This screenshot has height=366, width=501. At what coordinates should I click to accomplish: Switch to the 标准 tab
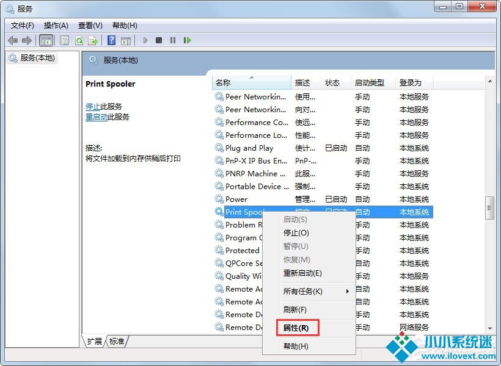(117, 341)
